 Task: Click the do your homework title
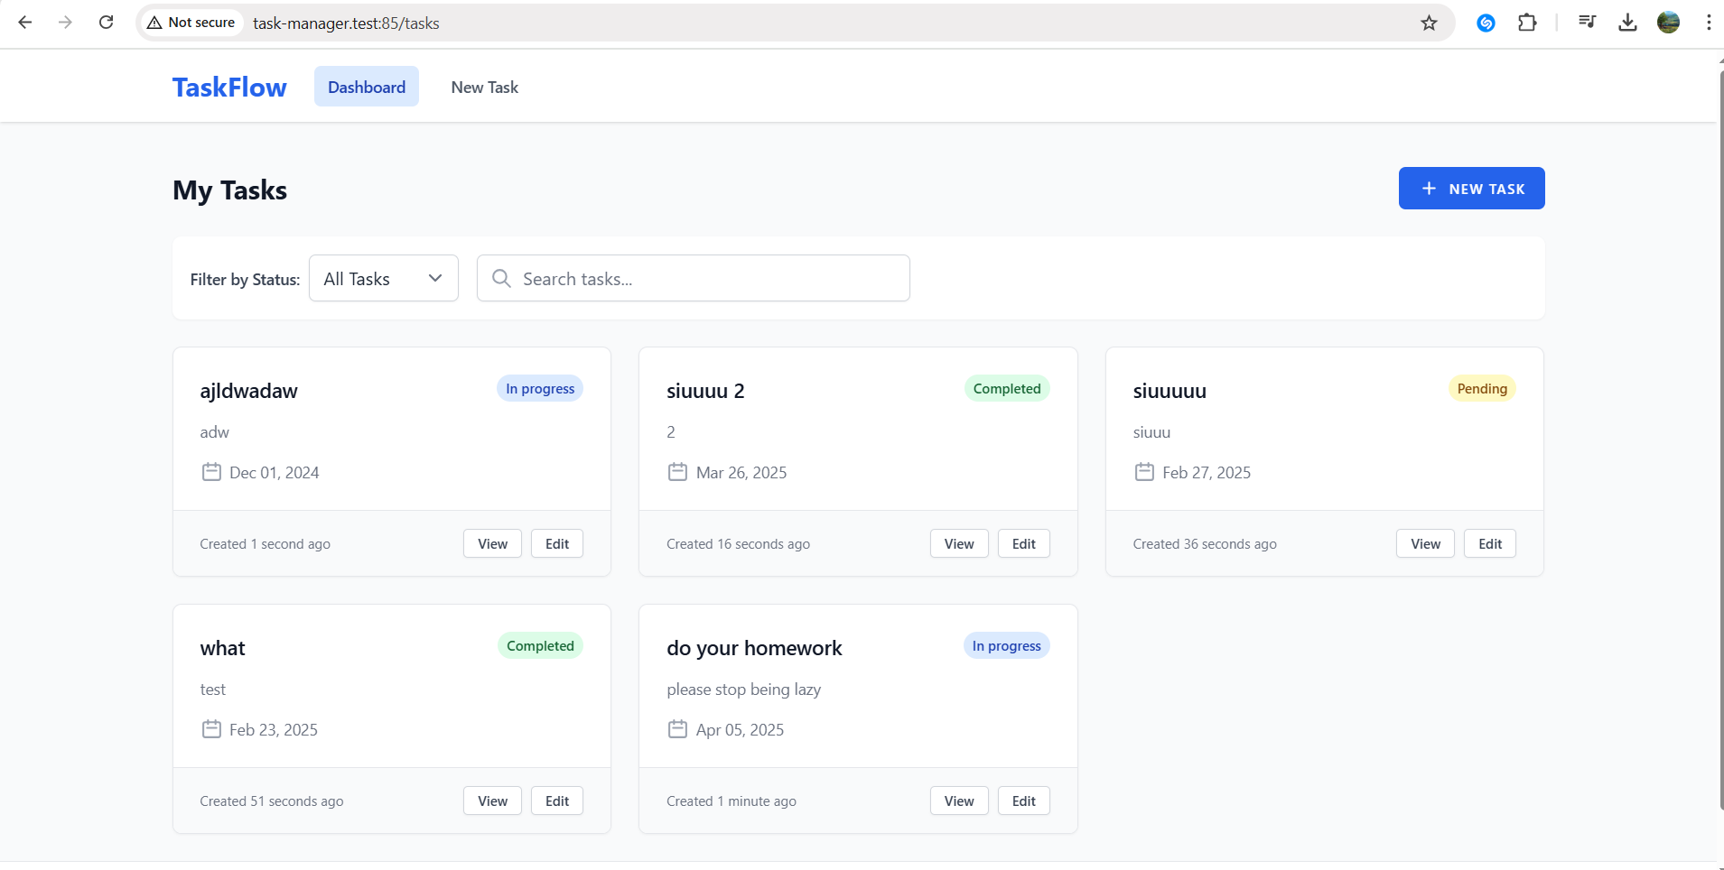[x=754, y=648]
